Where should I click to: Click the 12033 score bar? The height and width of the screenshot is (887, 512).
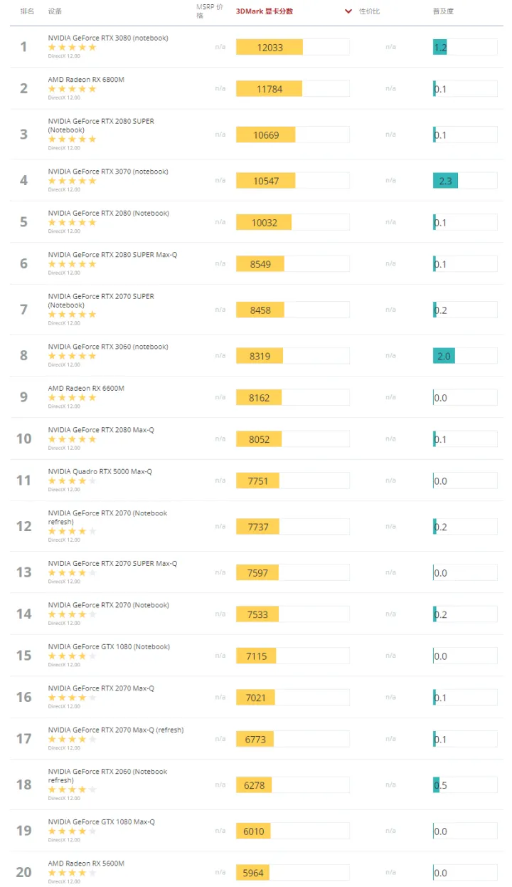coord(270,47)
